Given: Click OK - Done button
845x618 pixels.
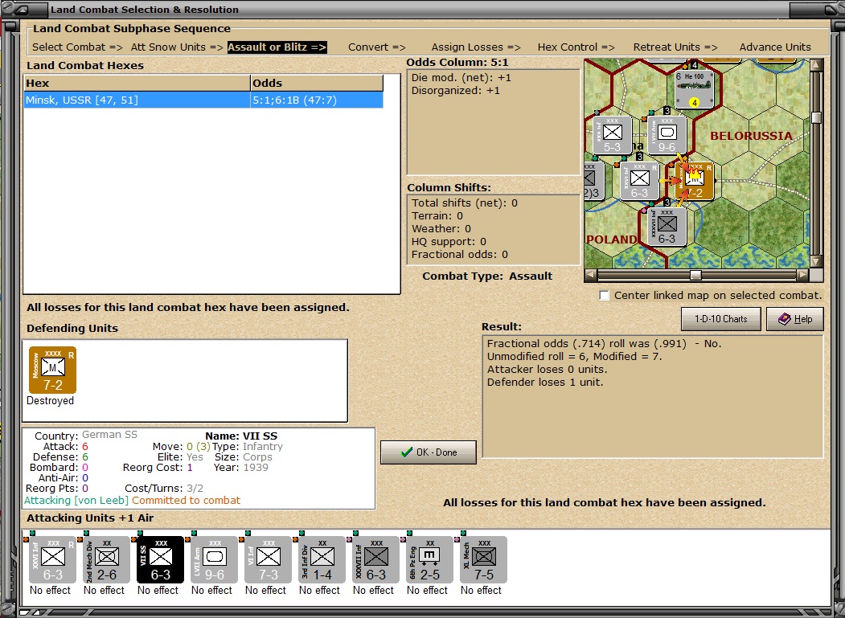Looking at the screenshot, I should (429, 452).
